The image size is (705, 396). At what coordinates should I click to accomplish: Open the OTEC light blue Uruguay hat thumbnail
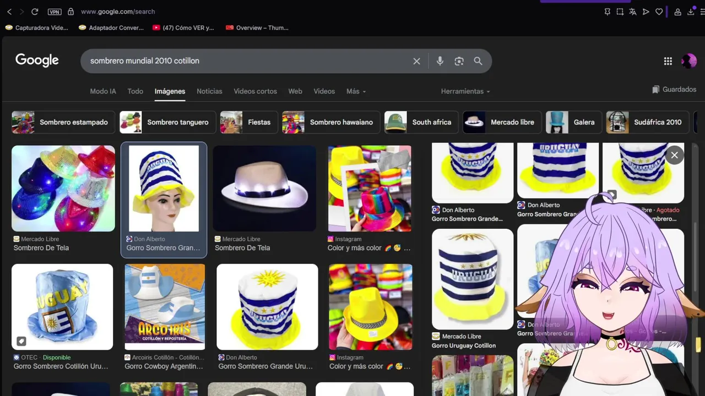click(x=62, y=307)
